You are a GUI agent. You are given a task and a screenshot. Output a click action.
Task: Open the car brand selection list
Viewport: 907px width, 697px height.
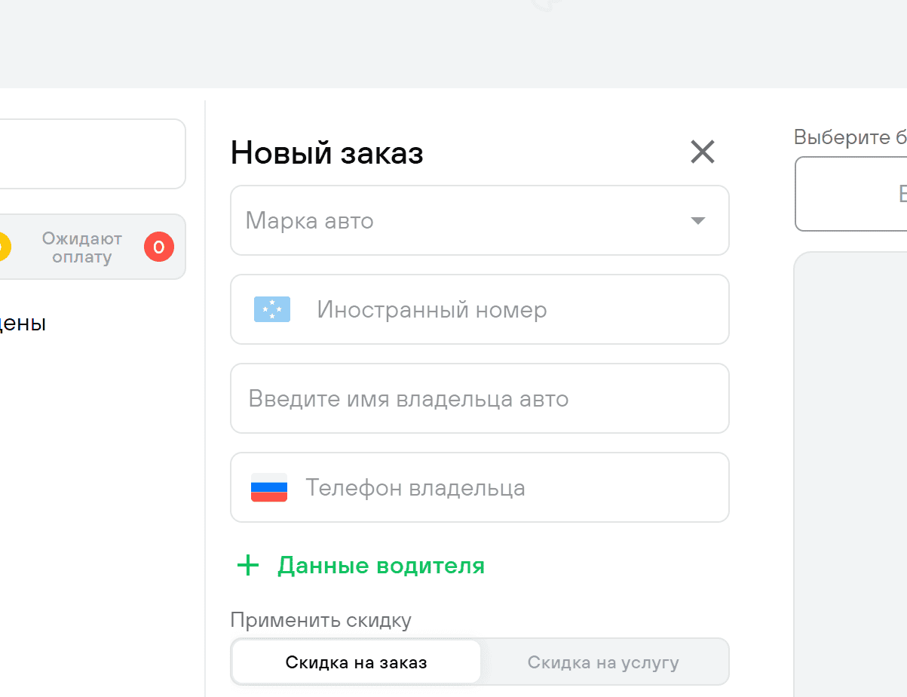(x=480, y=220)
